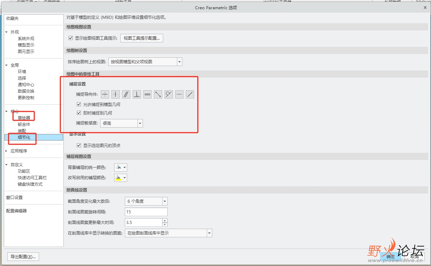The height and width of the screenshot is (266, 431).
Task: Toggle the horizontal snap guide icon
Action: tap(105, 94)
